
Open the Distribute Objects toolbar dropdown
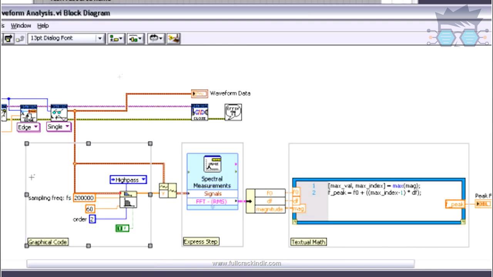click(135, 38)
